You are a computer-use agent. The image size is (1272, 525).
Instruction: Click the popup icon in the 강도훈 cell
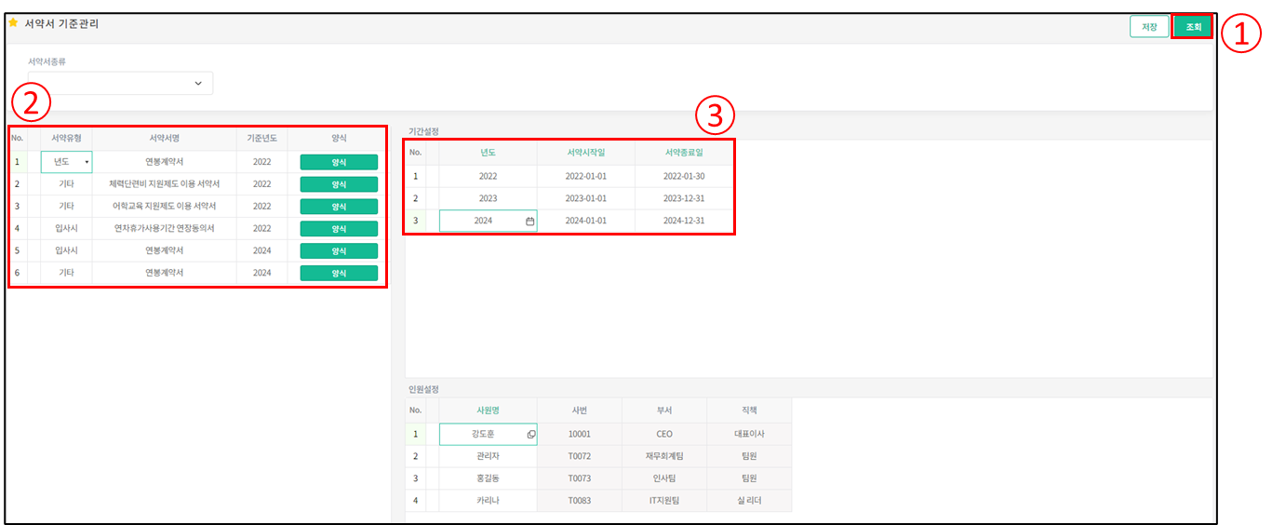click(530, 434)
